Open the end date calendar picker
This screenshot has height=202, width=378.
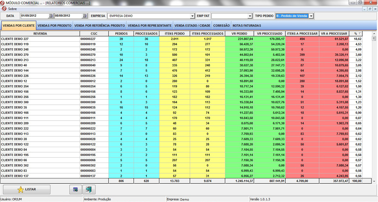(84, 16)
